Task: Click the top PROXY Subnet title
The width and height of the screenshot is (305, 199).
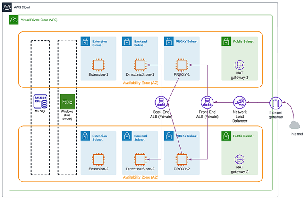Action: [x=187, y=42]
